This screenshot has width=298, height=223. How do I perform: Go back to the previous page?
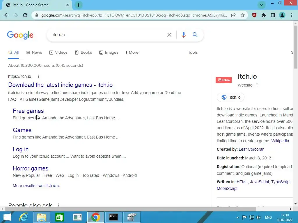pyautogui.click(x=6, y=15)
